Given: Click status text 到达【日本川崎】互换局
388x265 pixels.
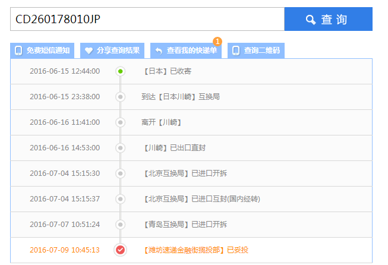Looking at the screenshot, I should point(181,97).
